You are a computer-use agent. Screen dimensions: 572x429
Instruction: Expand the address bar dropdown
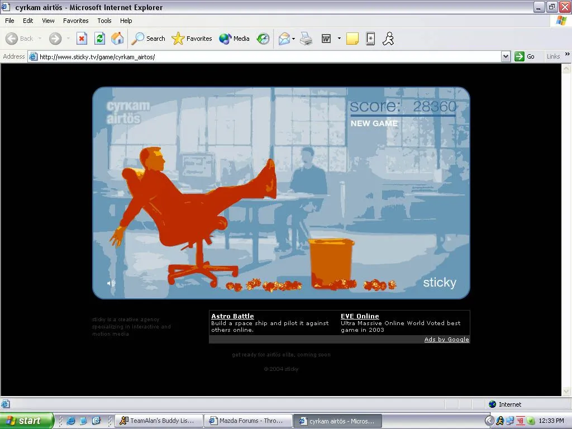pyautogui.click(x=506, y=56)
